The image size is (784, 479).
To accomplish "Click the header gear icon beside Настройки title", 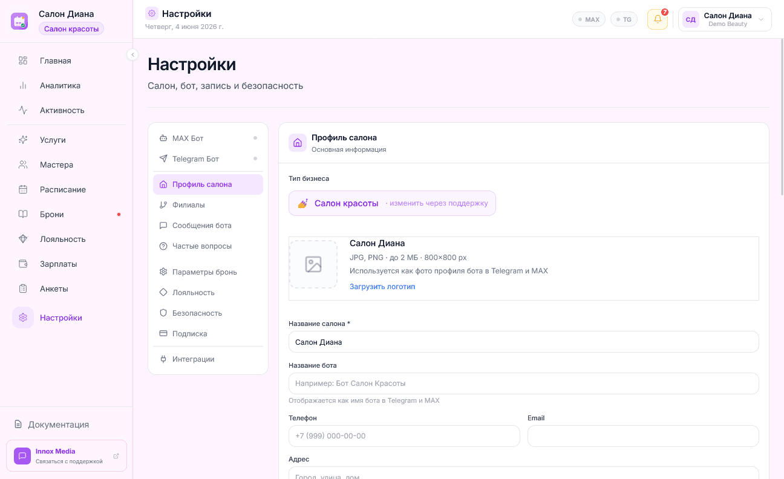I will coord(152,13).
